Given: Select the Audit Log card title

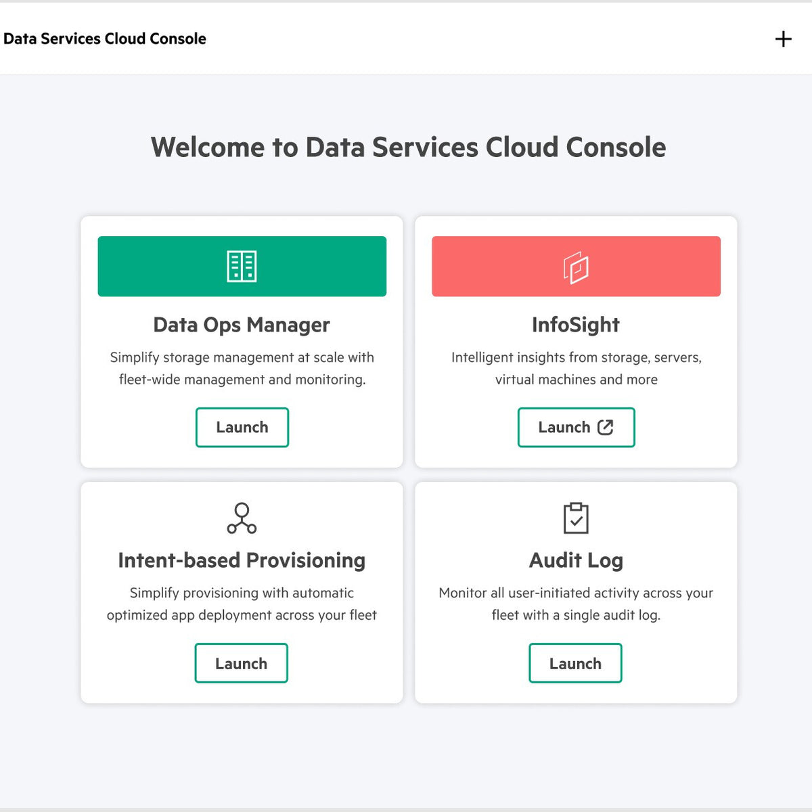Looking at the screenshot, I should 576,560.
